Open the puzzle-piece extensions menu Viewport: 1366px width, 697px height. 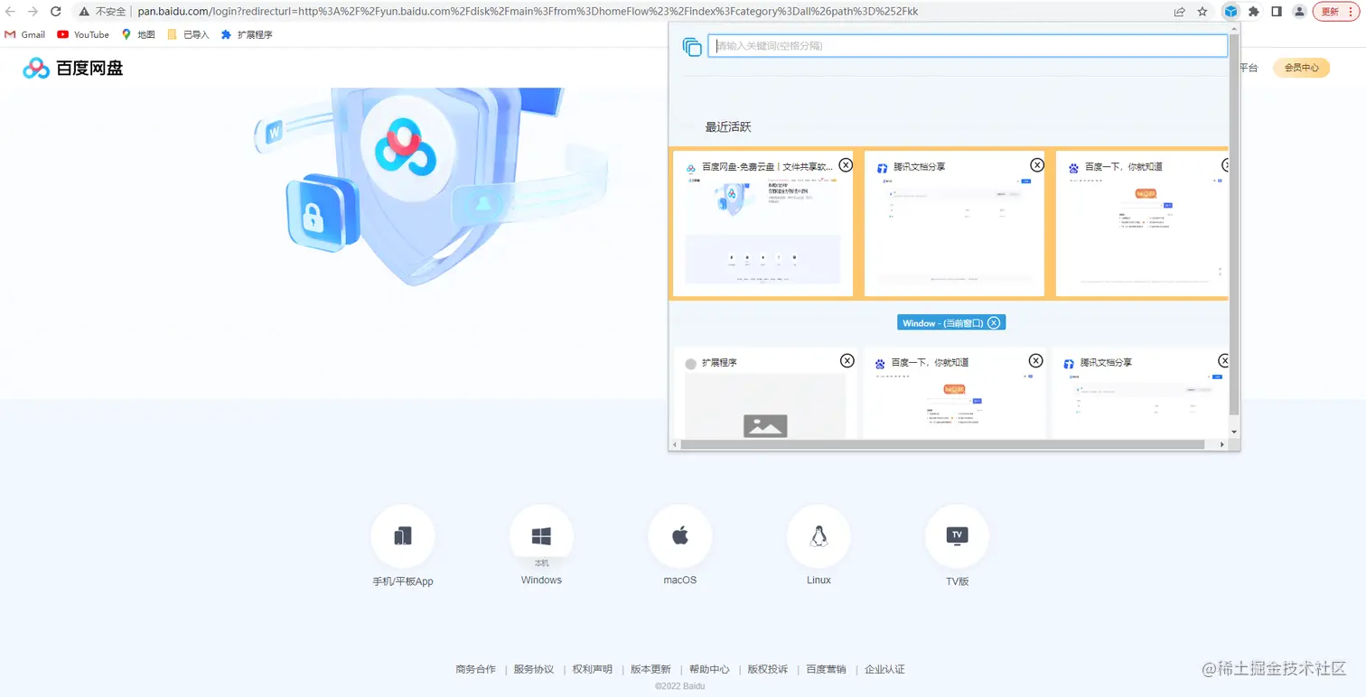point(1254,12)
